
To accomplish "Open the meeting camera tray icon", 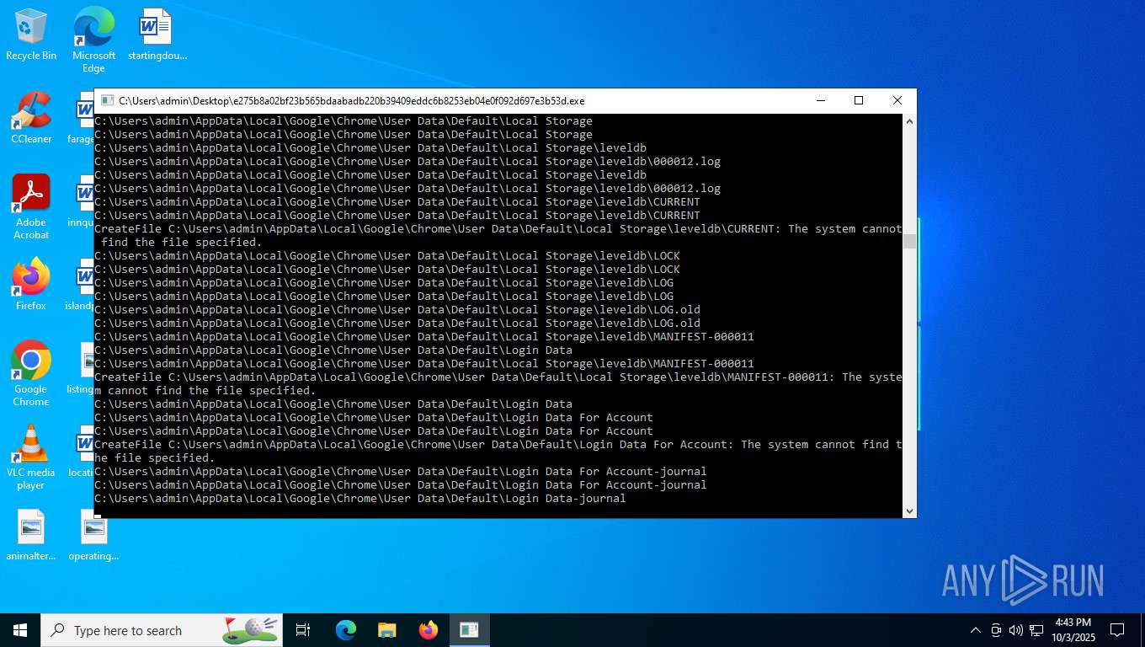I will click(x=996, y=630).
